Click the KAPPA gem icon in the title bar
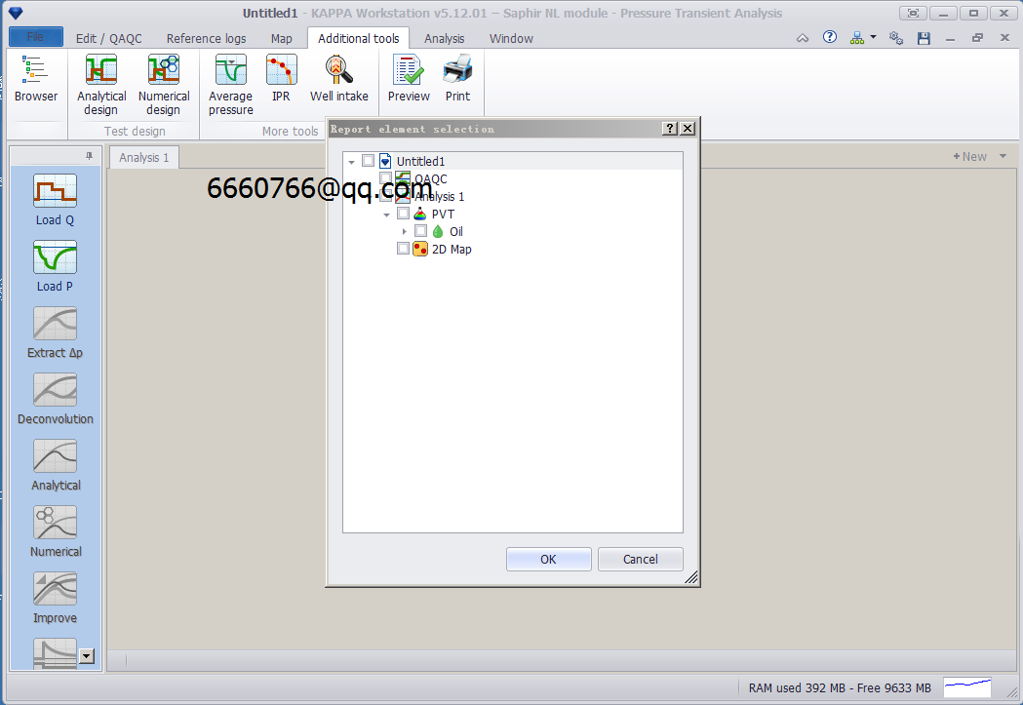 point(16,13)
